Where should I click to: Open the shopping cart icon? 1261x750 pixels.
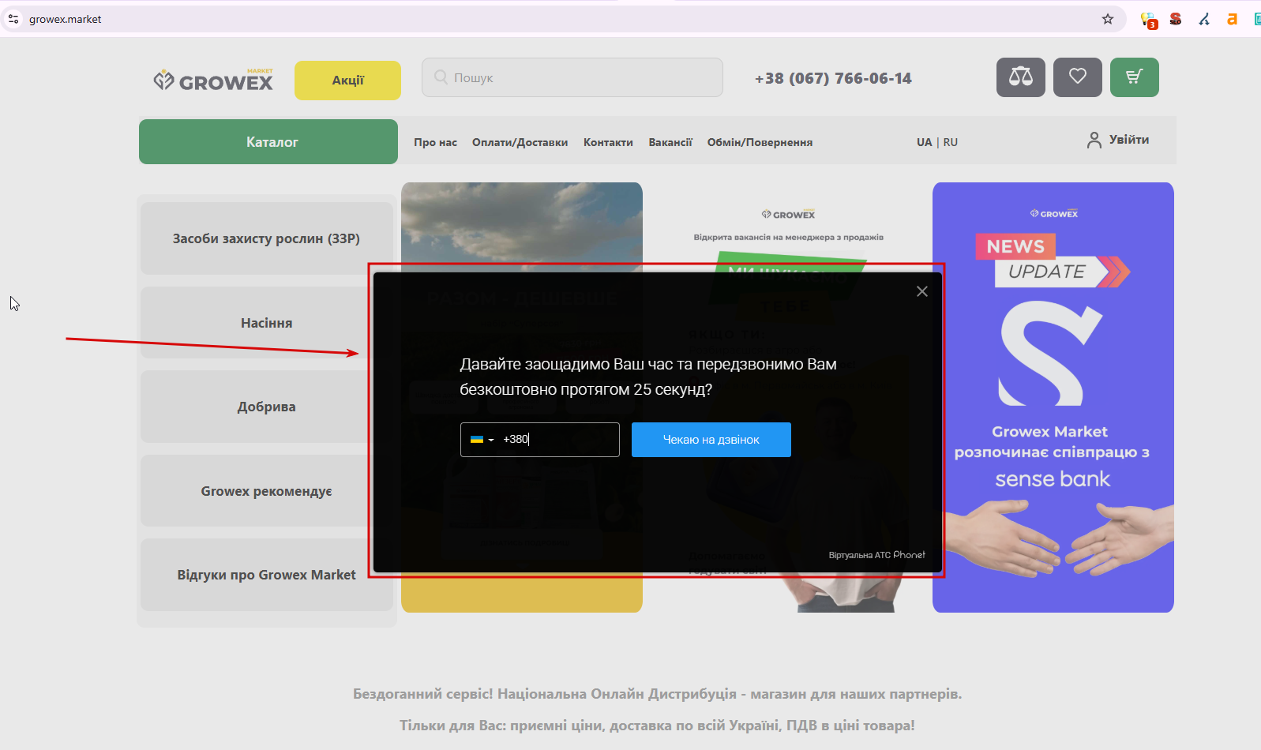point(1135,77)
